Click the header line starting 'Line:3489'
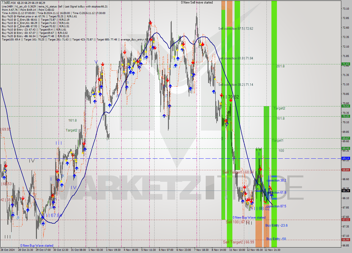The image size is (352, 253). coord(54,6)
